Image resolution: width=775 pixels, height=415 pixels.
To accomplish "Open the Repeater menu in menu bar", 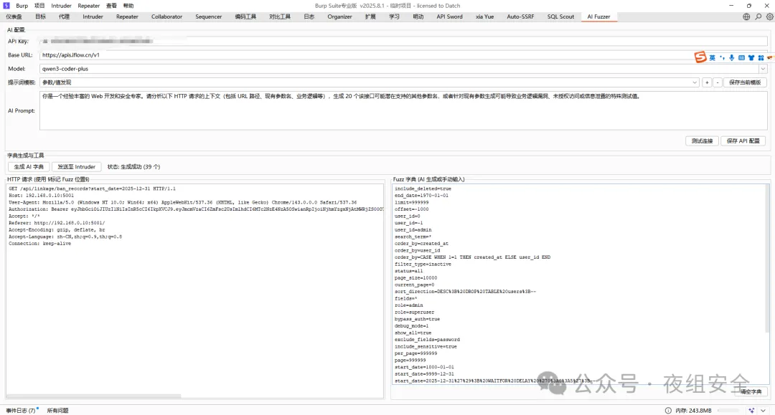I will click(x=89, y=6).
